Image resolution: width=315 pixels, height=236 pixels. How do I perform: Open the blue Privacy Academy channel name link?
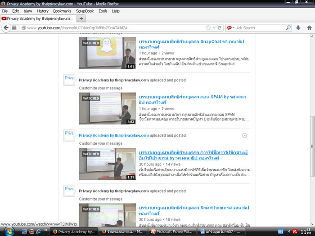click(114, 135)
